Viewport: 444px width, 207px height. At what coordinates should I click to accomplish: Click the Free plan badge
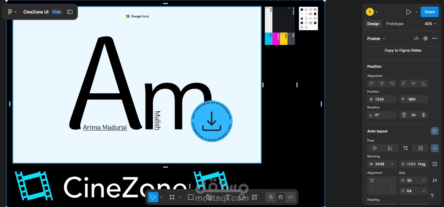57,12
